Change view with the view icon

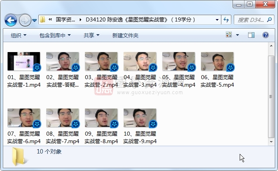pyautogui.click(x=229, y=35)
